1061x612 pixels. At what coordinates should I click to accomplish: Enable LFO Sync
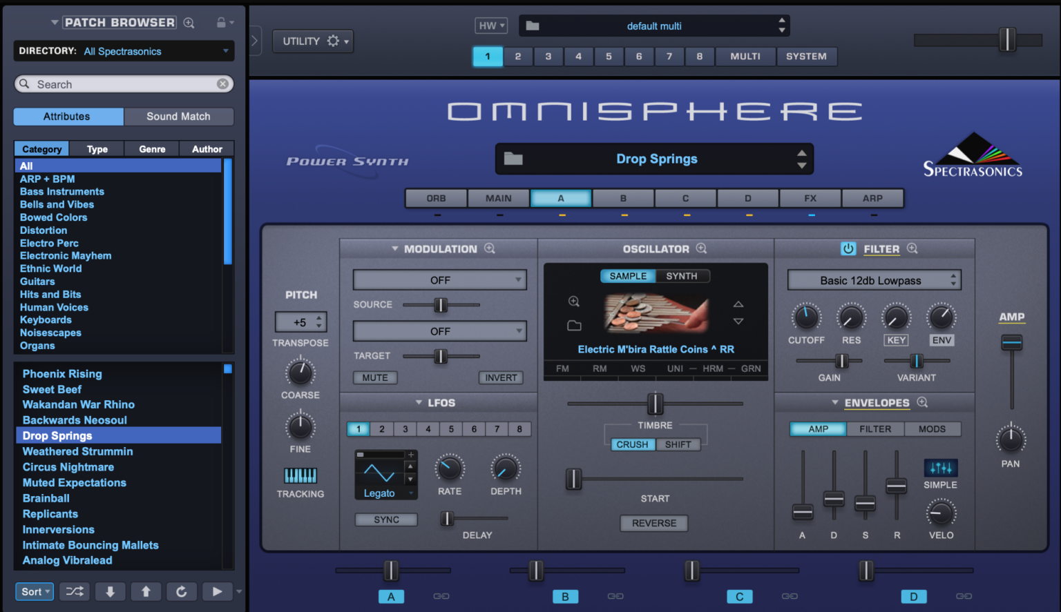pos(386,520)
